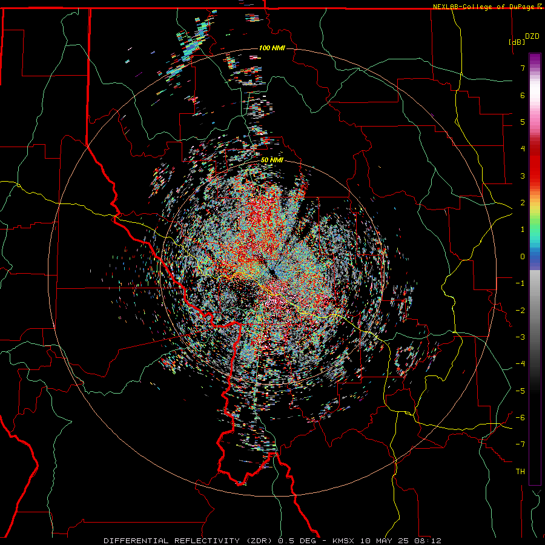Click the -6 value on color scale
This screenshot has width=545, height=545.
coord(520,418)
